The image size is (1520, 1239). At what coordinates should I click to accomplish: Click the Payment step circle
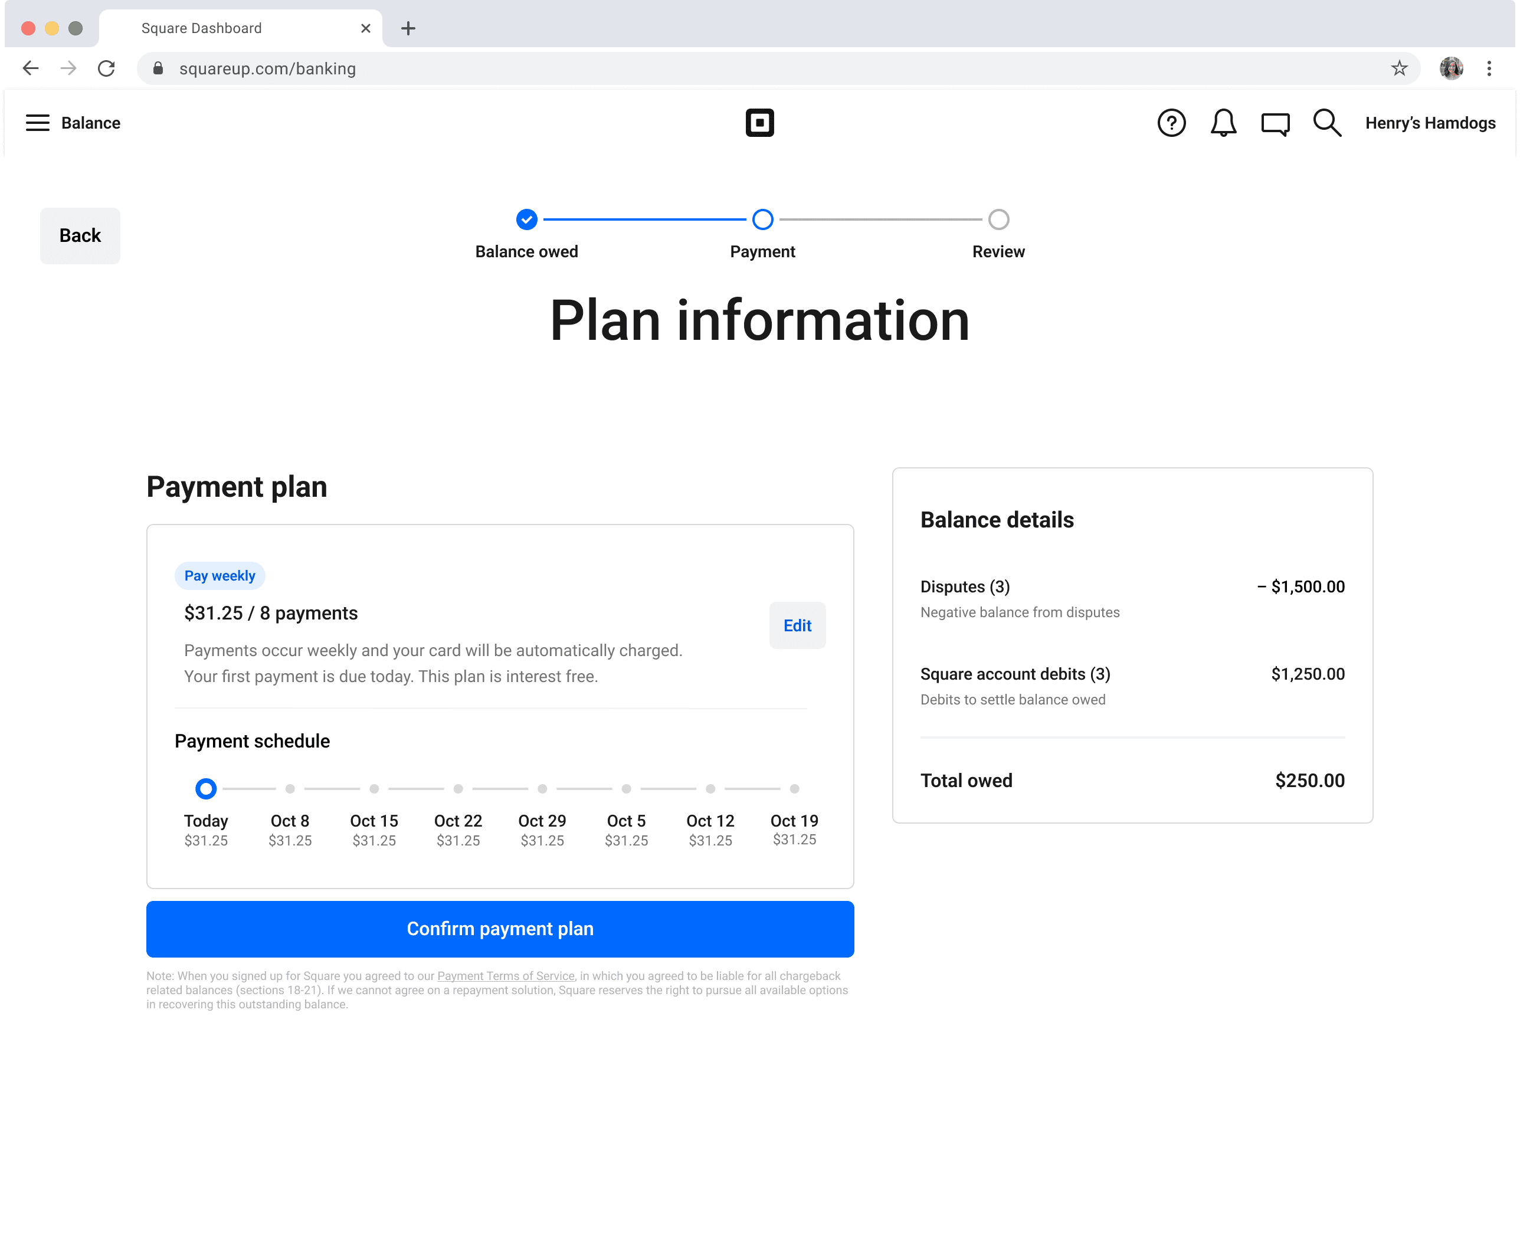pos(762,220)
